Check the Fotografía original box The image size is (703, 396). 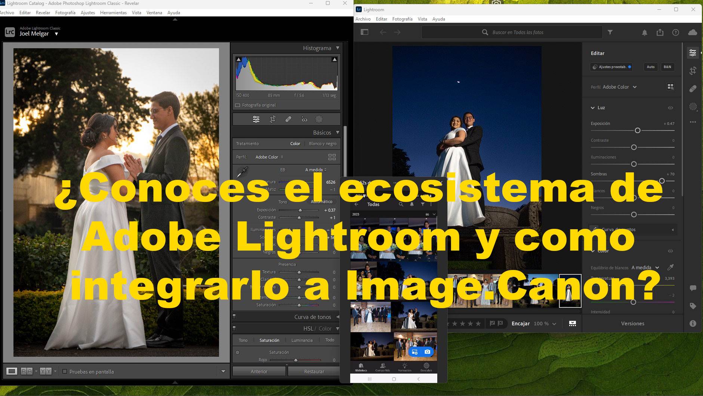pyautogui.click(x=237, y=105)
